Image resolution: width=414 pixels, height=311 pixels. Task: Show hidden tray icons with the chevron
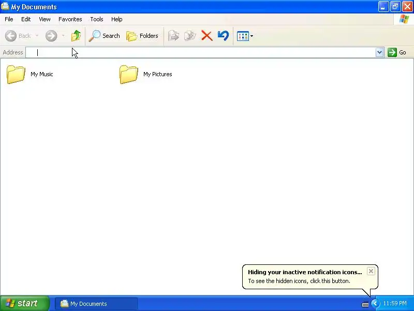pyautogui.click(x=375, y=303)
